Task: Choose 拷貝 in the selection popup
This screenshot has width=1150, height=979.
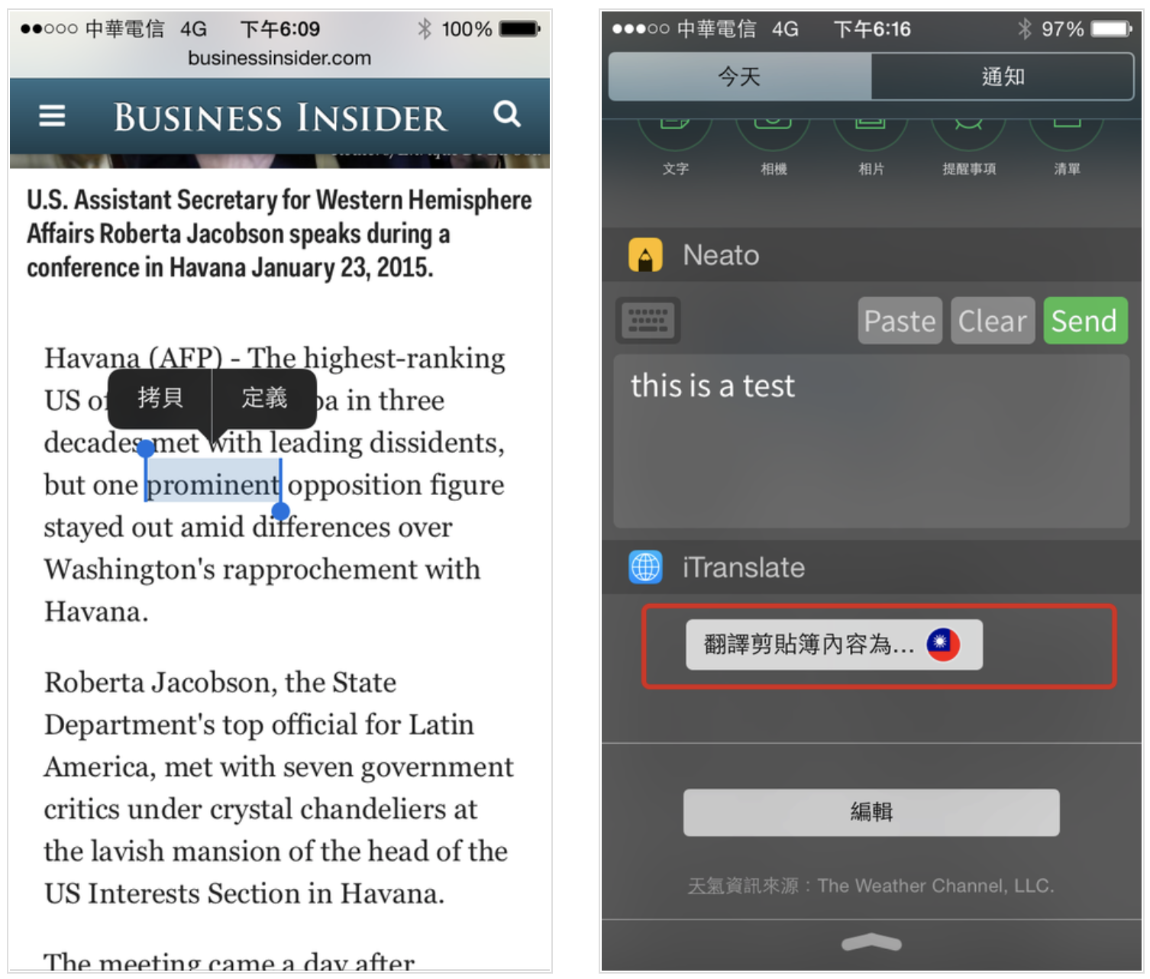Action: (160, 397)
